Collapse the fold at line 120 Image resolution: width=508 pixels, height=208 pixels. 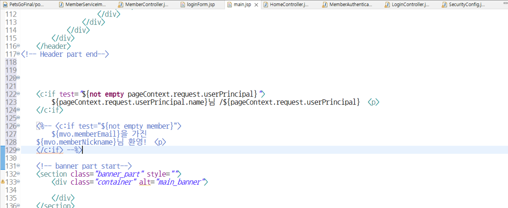click(x=18, y=77)
